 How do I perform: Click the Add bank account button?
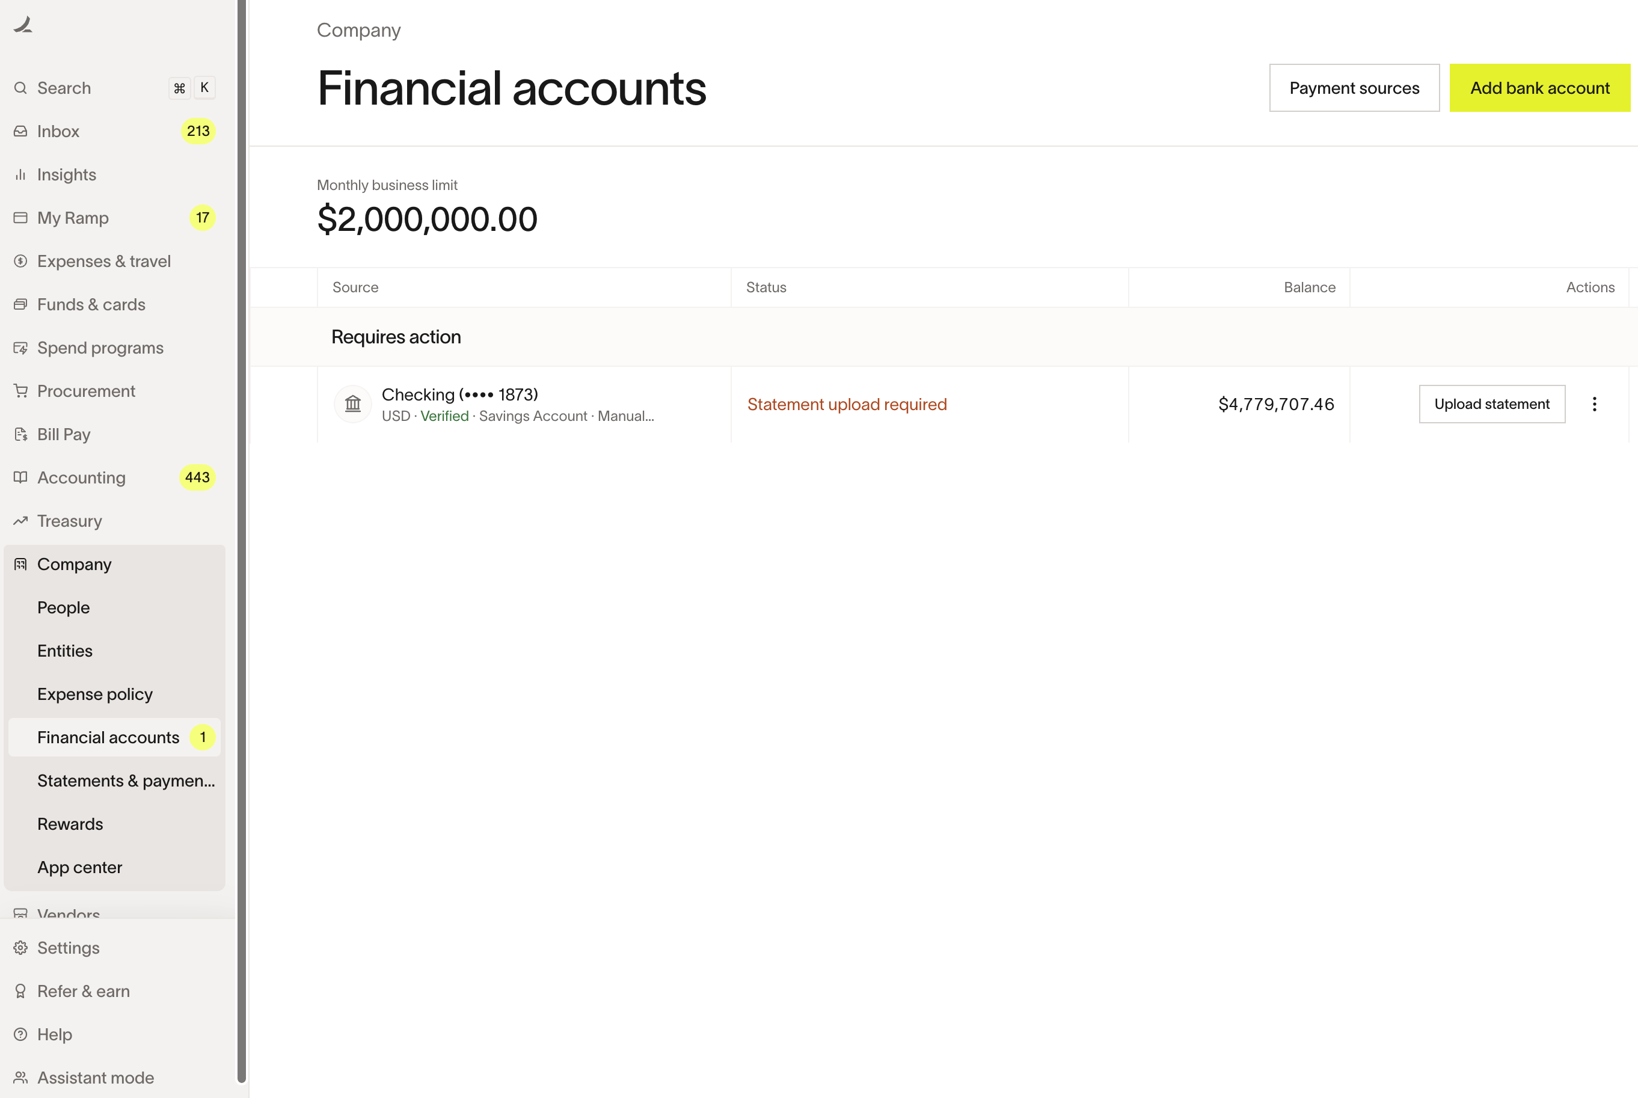(1539, 88)
